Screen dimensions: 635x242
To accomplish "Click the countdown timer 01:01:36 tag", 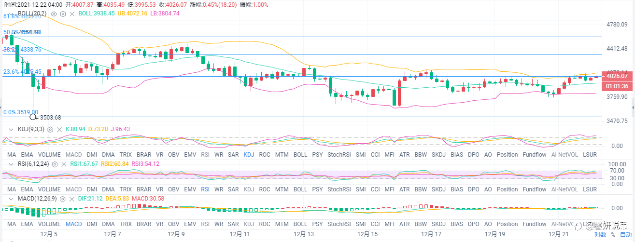I will 617,86.
